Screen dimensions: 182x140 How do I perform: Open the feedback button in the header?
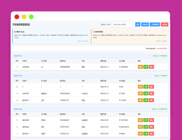(x=145, y=24)
